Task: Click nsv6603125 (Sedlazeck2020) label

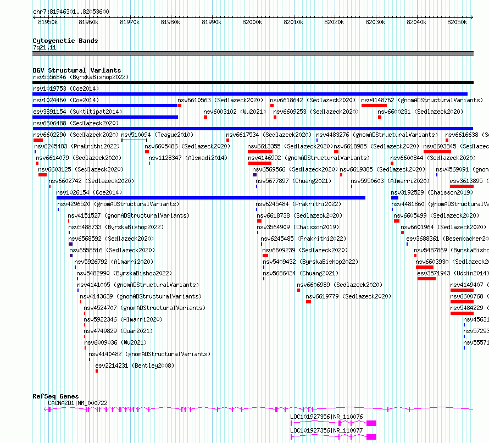Action: (x=81, y=169)
